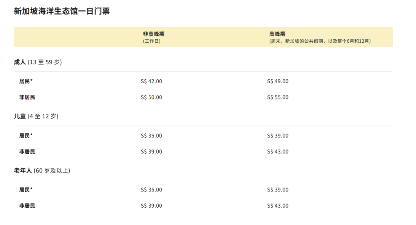Click child resident off-peak price S$ 35.00
416x225 pixels.
(151, 136)
